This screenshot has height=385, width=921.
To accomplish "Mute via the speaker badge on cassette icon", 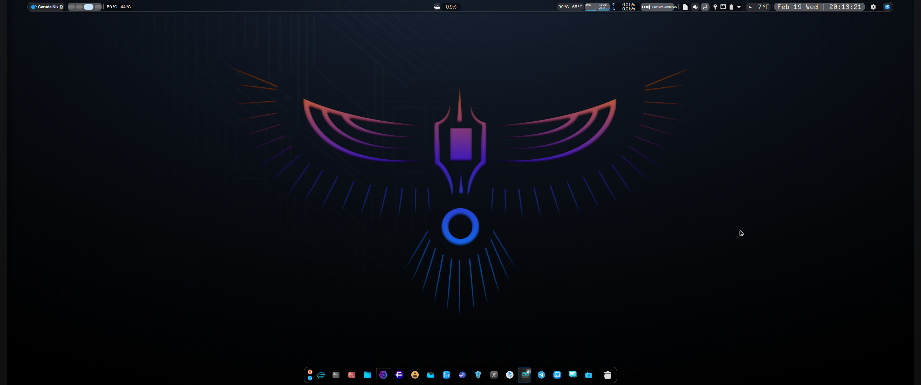I will pyautogui.click(x=529, y=371).
